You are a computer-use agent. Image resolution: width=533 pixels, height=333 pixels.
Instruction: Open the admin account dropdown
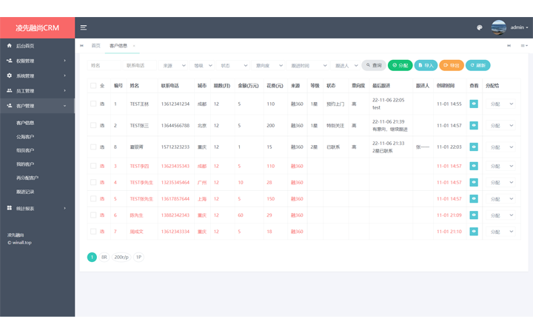click(519, 27)
